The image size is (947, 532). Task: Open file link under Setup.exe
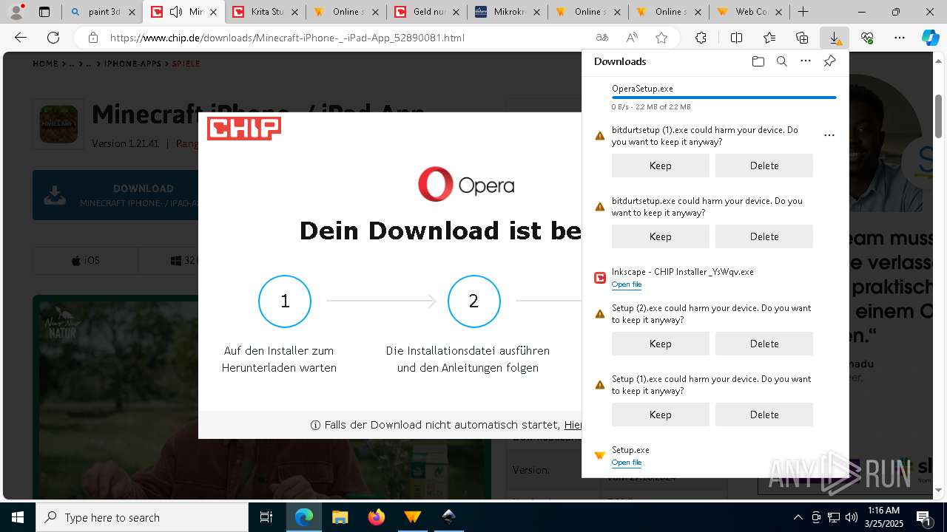(x=627, y=463)
